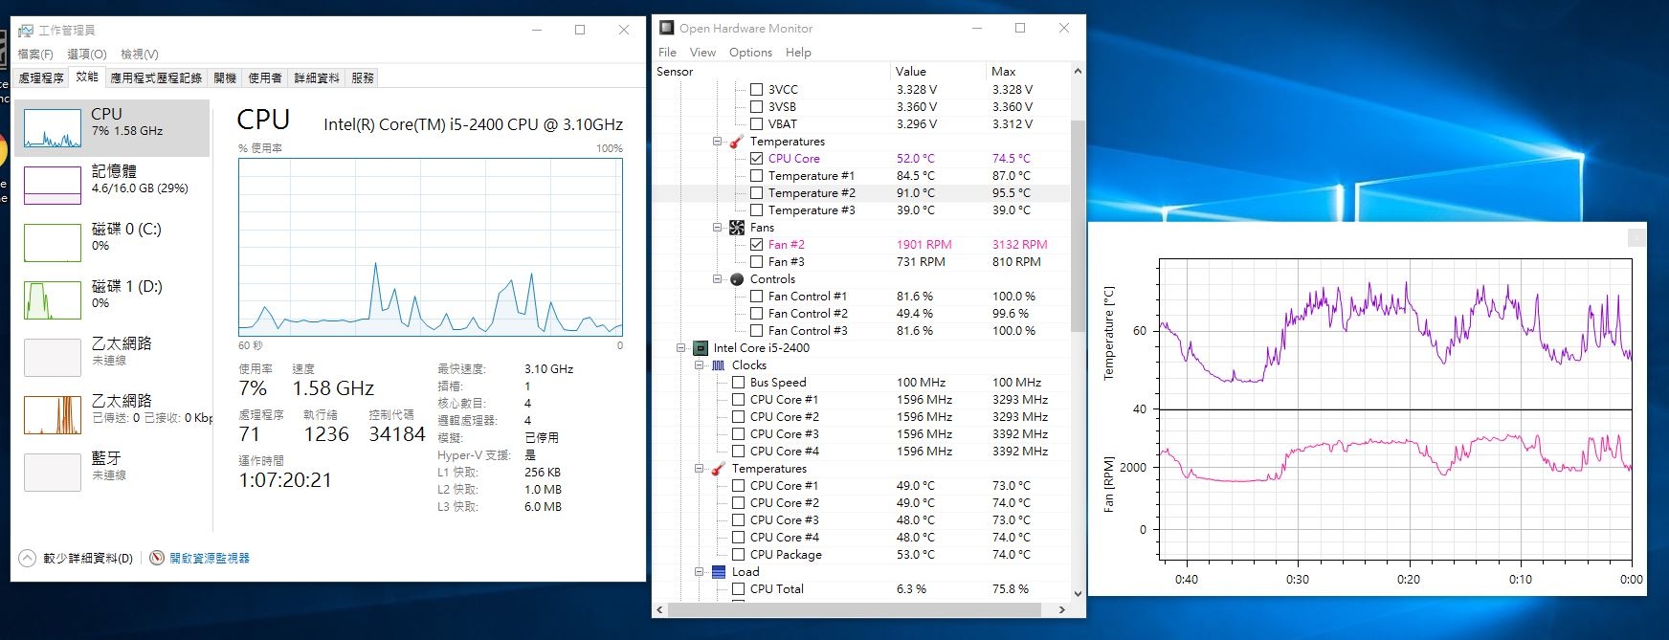The width and height of the screenshot is (1669, 640).
Task: Collapse the Load group
Action: click(x=699, y=572)
